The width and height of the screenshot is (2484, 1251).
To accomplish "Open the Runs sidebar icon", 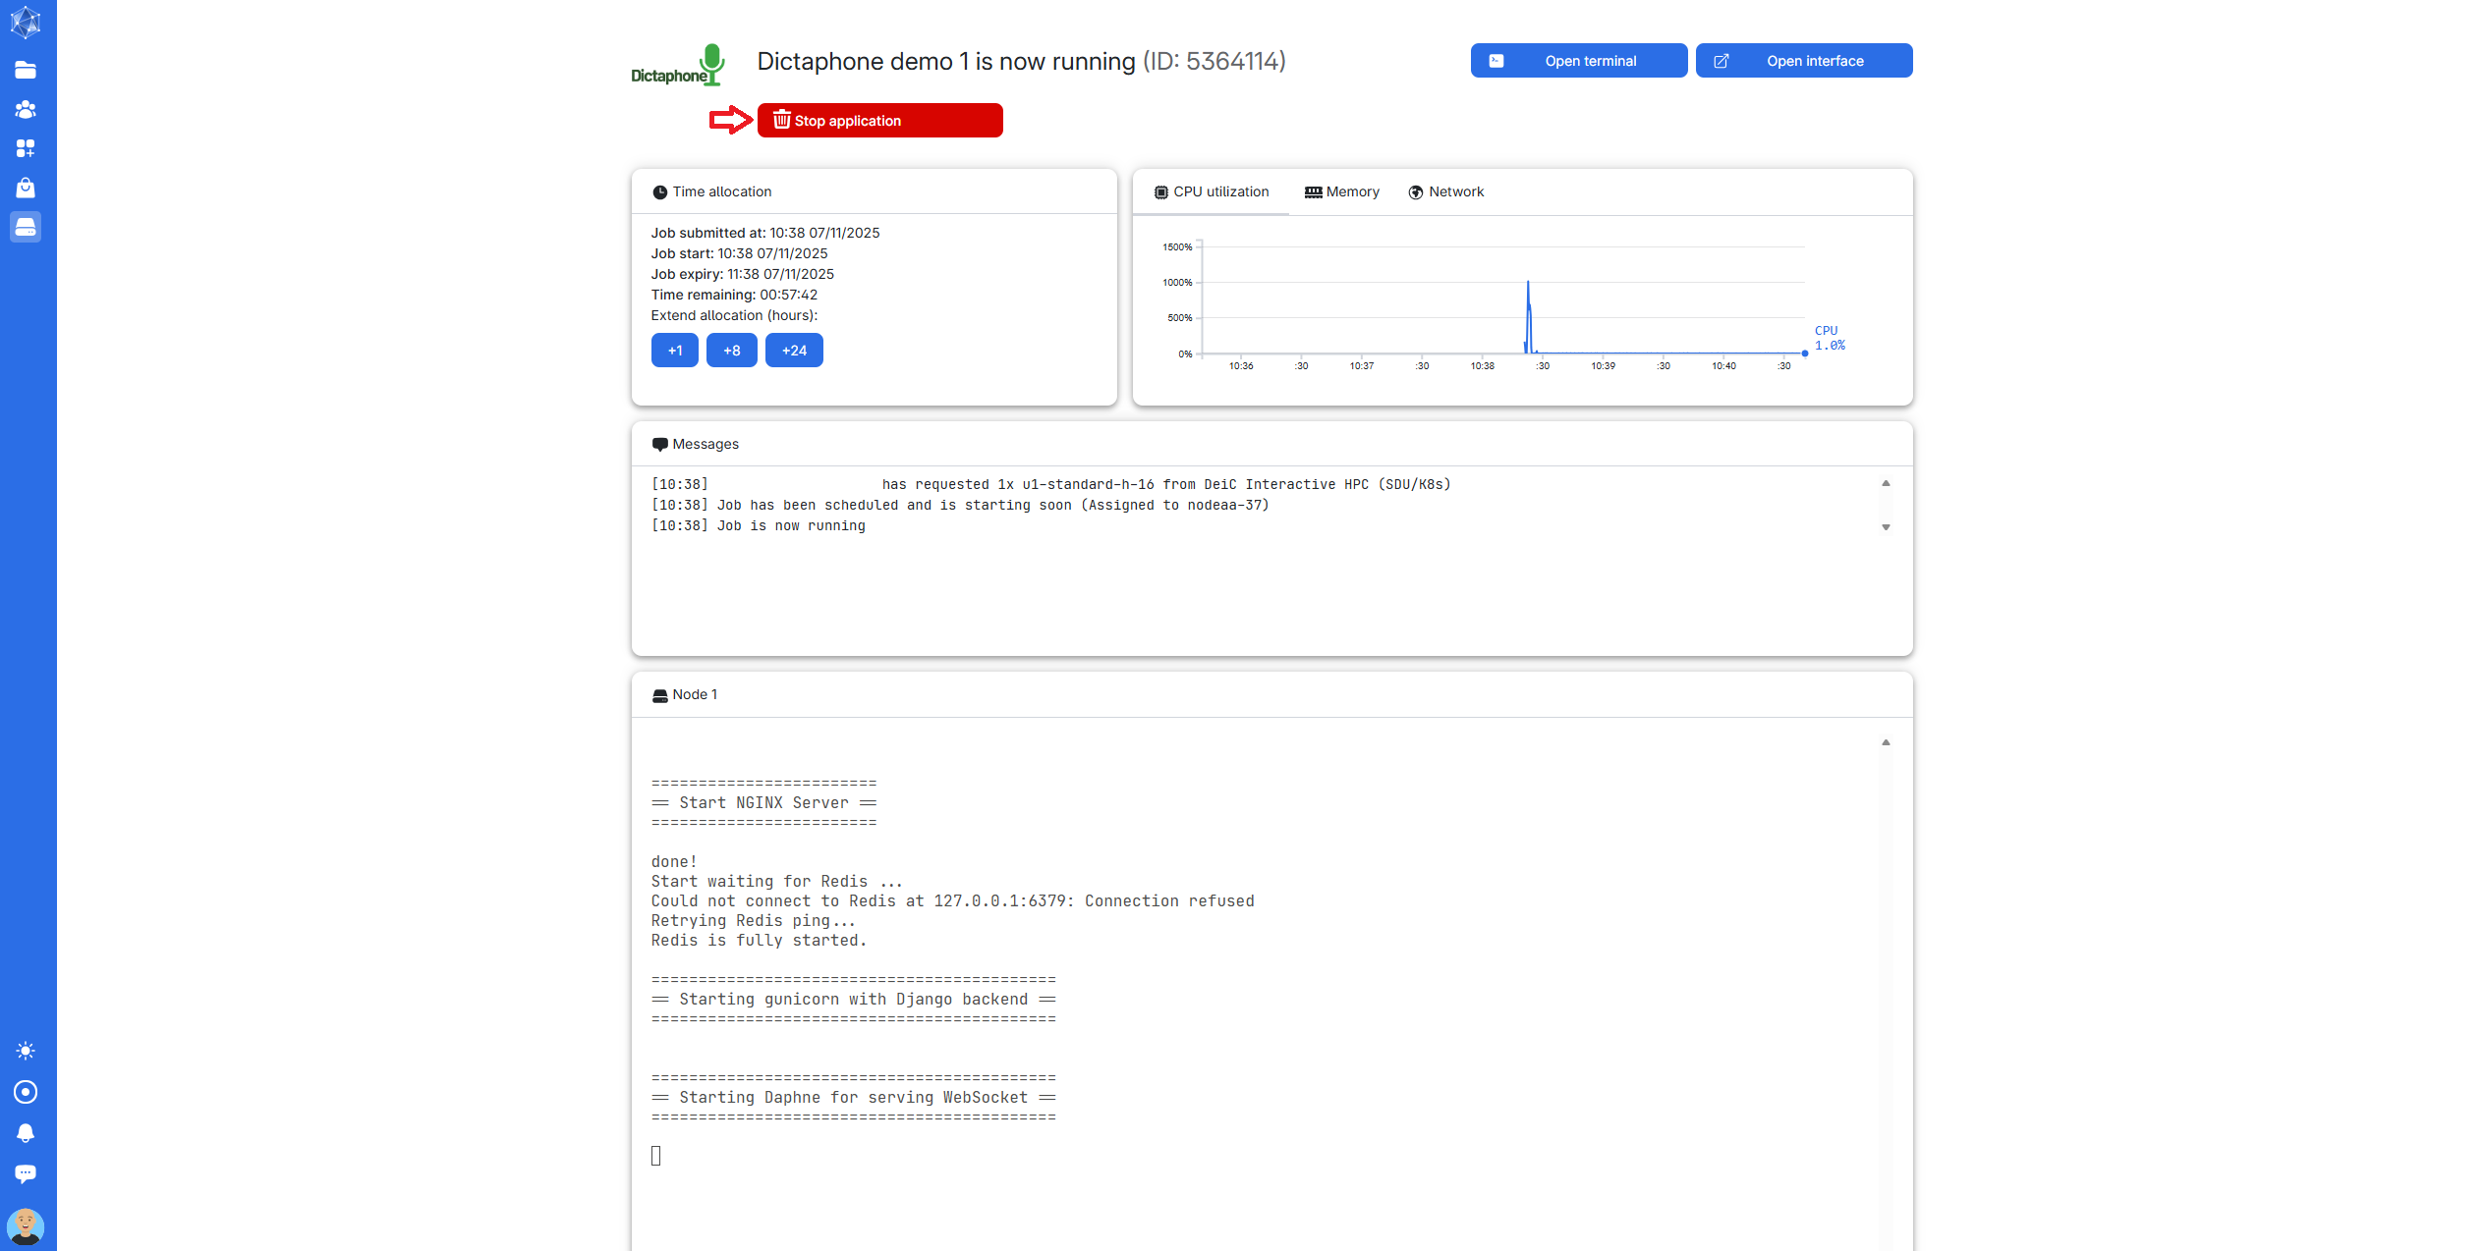I will point(26,227).
